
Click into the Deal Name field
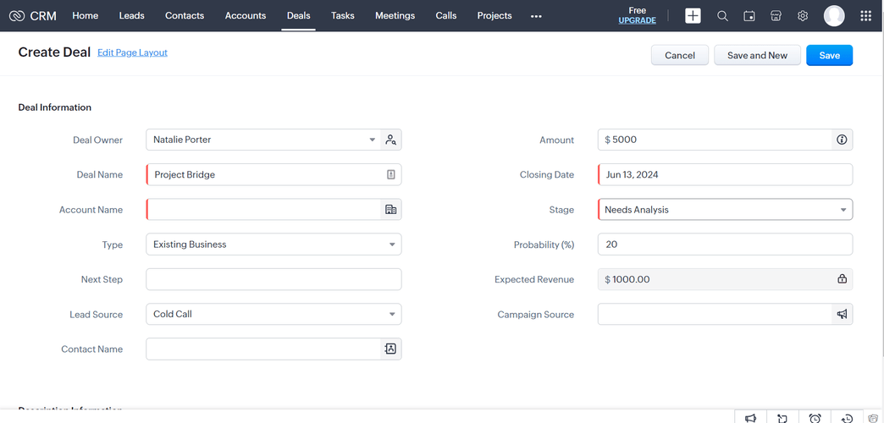pyautogui.click(x=273, y=174)
